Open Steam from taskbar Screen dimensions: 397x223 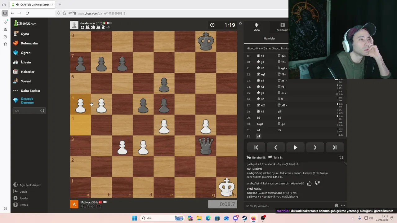click(244, 218)
